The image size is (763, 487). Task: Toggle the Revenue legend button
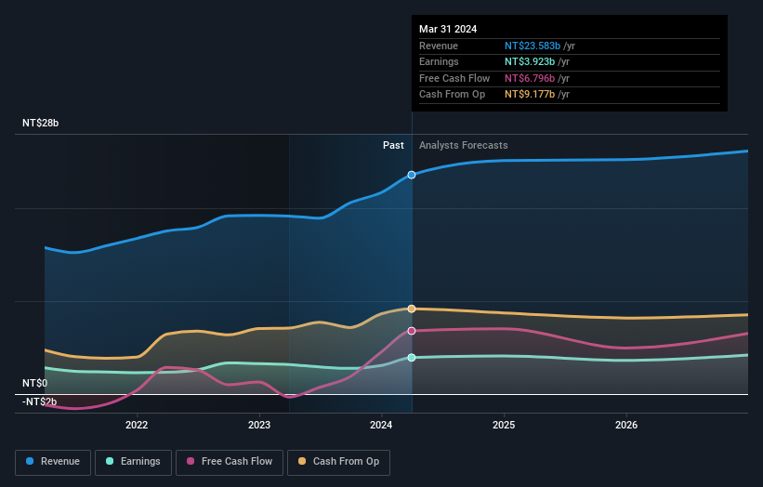pyautogui.click(x=53, y=462)
